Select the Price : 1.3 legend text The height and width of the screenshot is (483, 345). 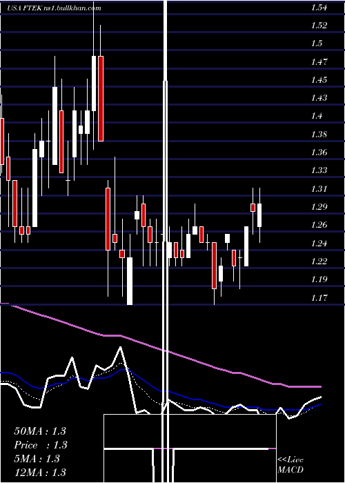[40, 445]
